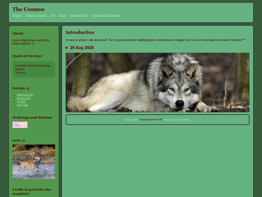262x197 pixels.
Task: Open the Sheezy.art social link
Action: 23,98
